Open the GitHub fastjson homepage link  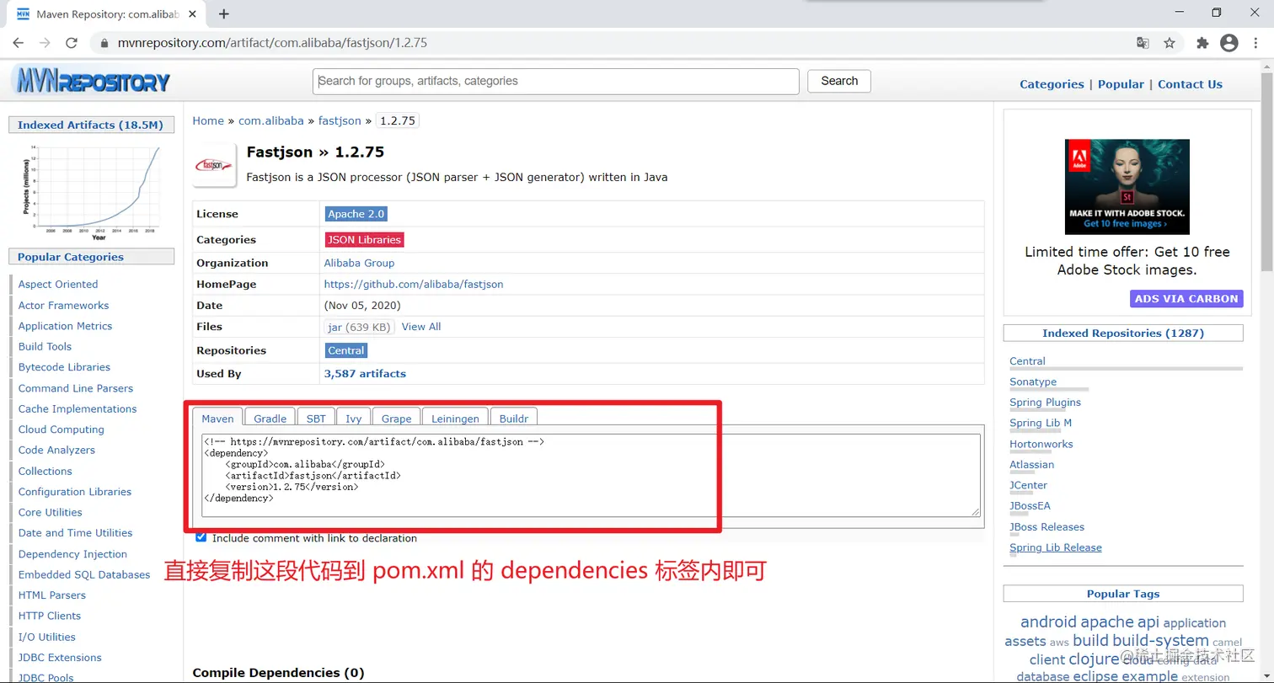(414, 284)
